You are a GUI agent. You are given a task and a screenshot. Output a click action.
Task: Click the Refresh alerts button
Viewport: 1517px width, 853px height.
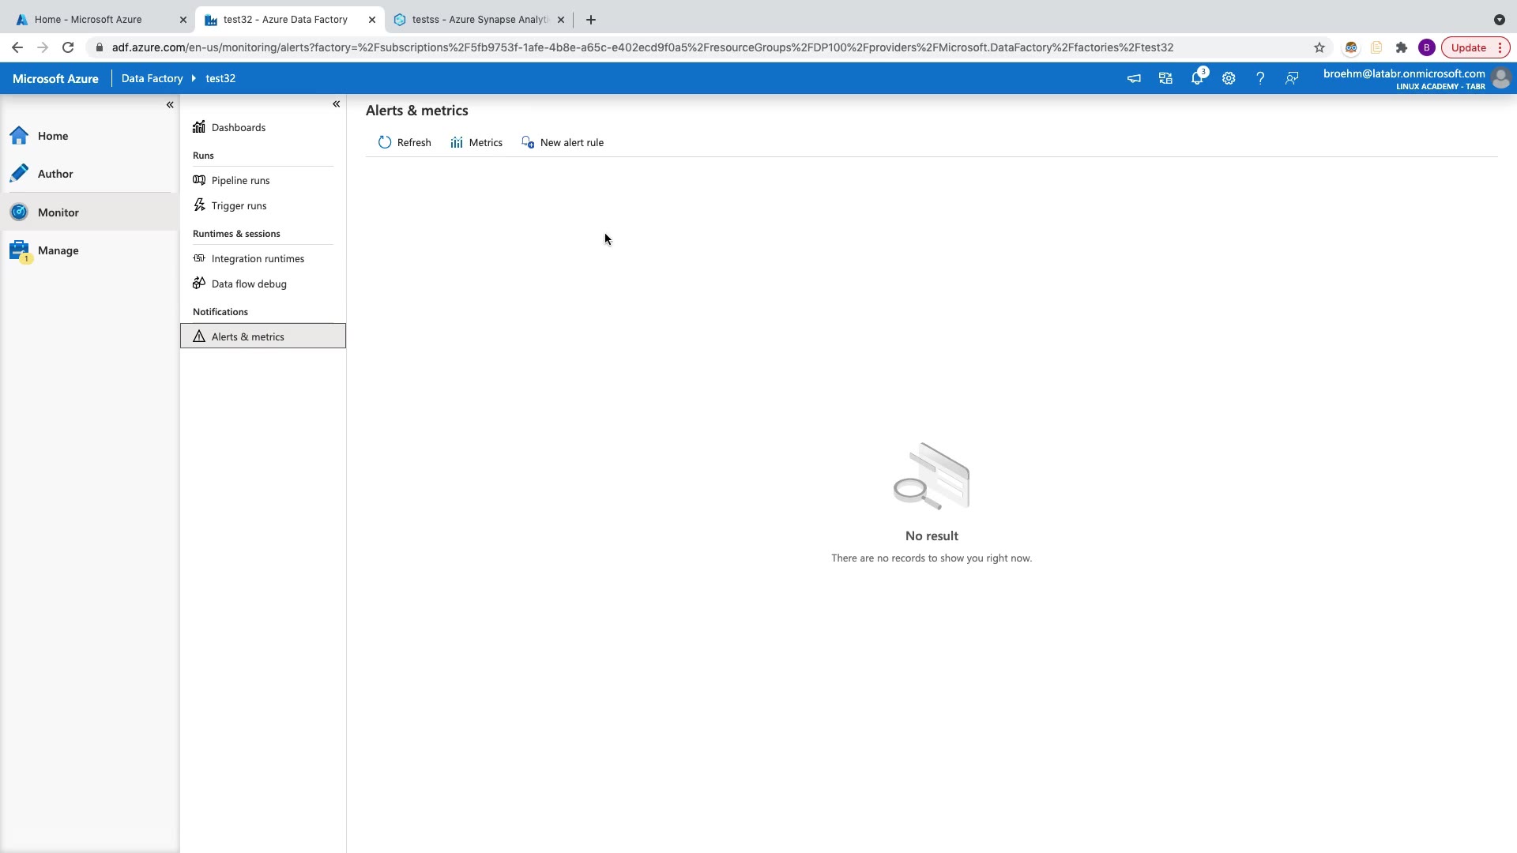pyautogui.click(x=405, y=143)
